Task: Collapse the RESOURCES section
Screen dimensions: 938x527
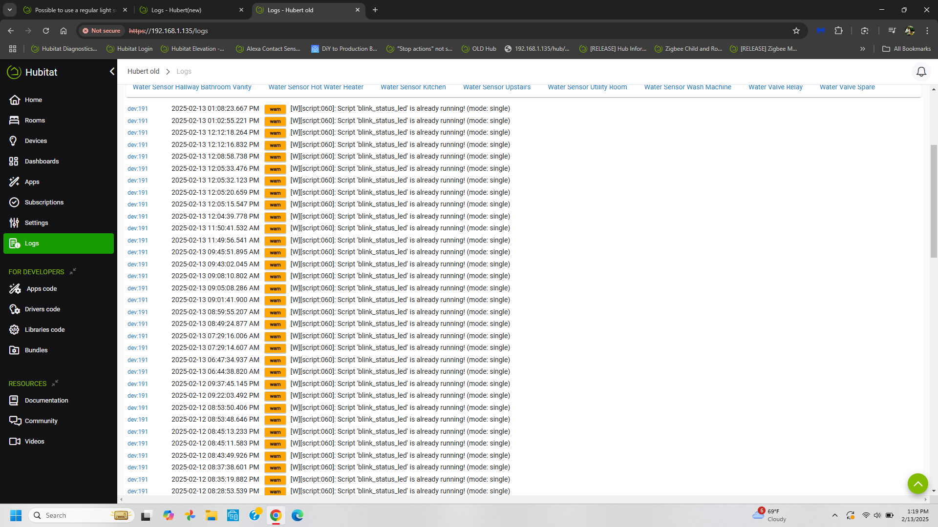Action: 55,383
